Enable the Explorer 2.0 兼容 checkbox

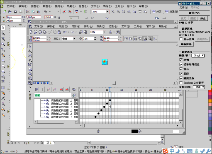tap(181, 83)
